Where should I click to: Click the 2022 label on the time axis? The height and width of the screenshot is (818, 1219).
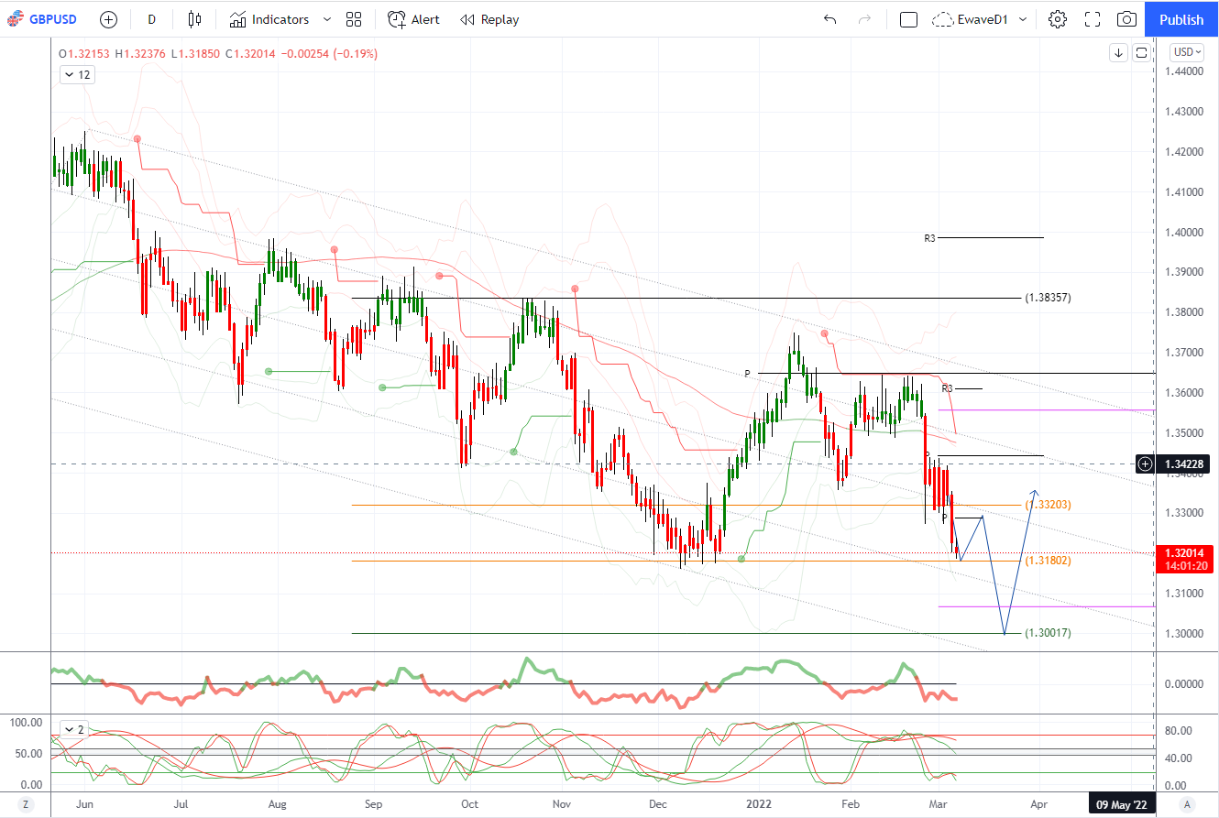759,803
